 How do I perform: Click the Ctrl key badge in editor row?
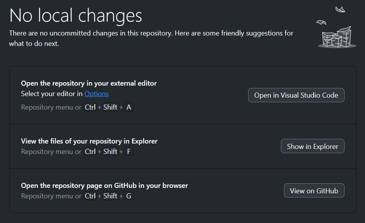pyautogui.click(x=90, y=107)
